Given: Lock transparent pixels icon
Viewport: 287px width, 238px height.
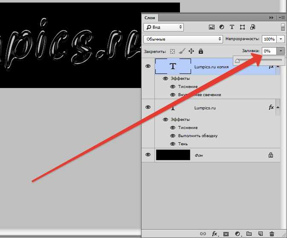Looking at the screenshot, I should click(x=172, y=51).
